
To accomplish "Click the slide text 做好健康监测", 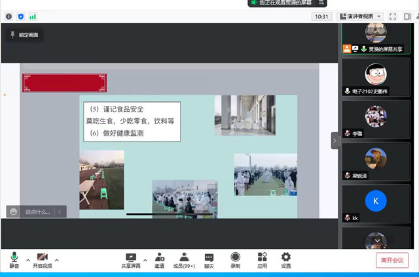I will pos(123,133).
